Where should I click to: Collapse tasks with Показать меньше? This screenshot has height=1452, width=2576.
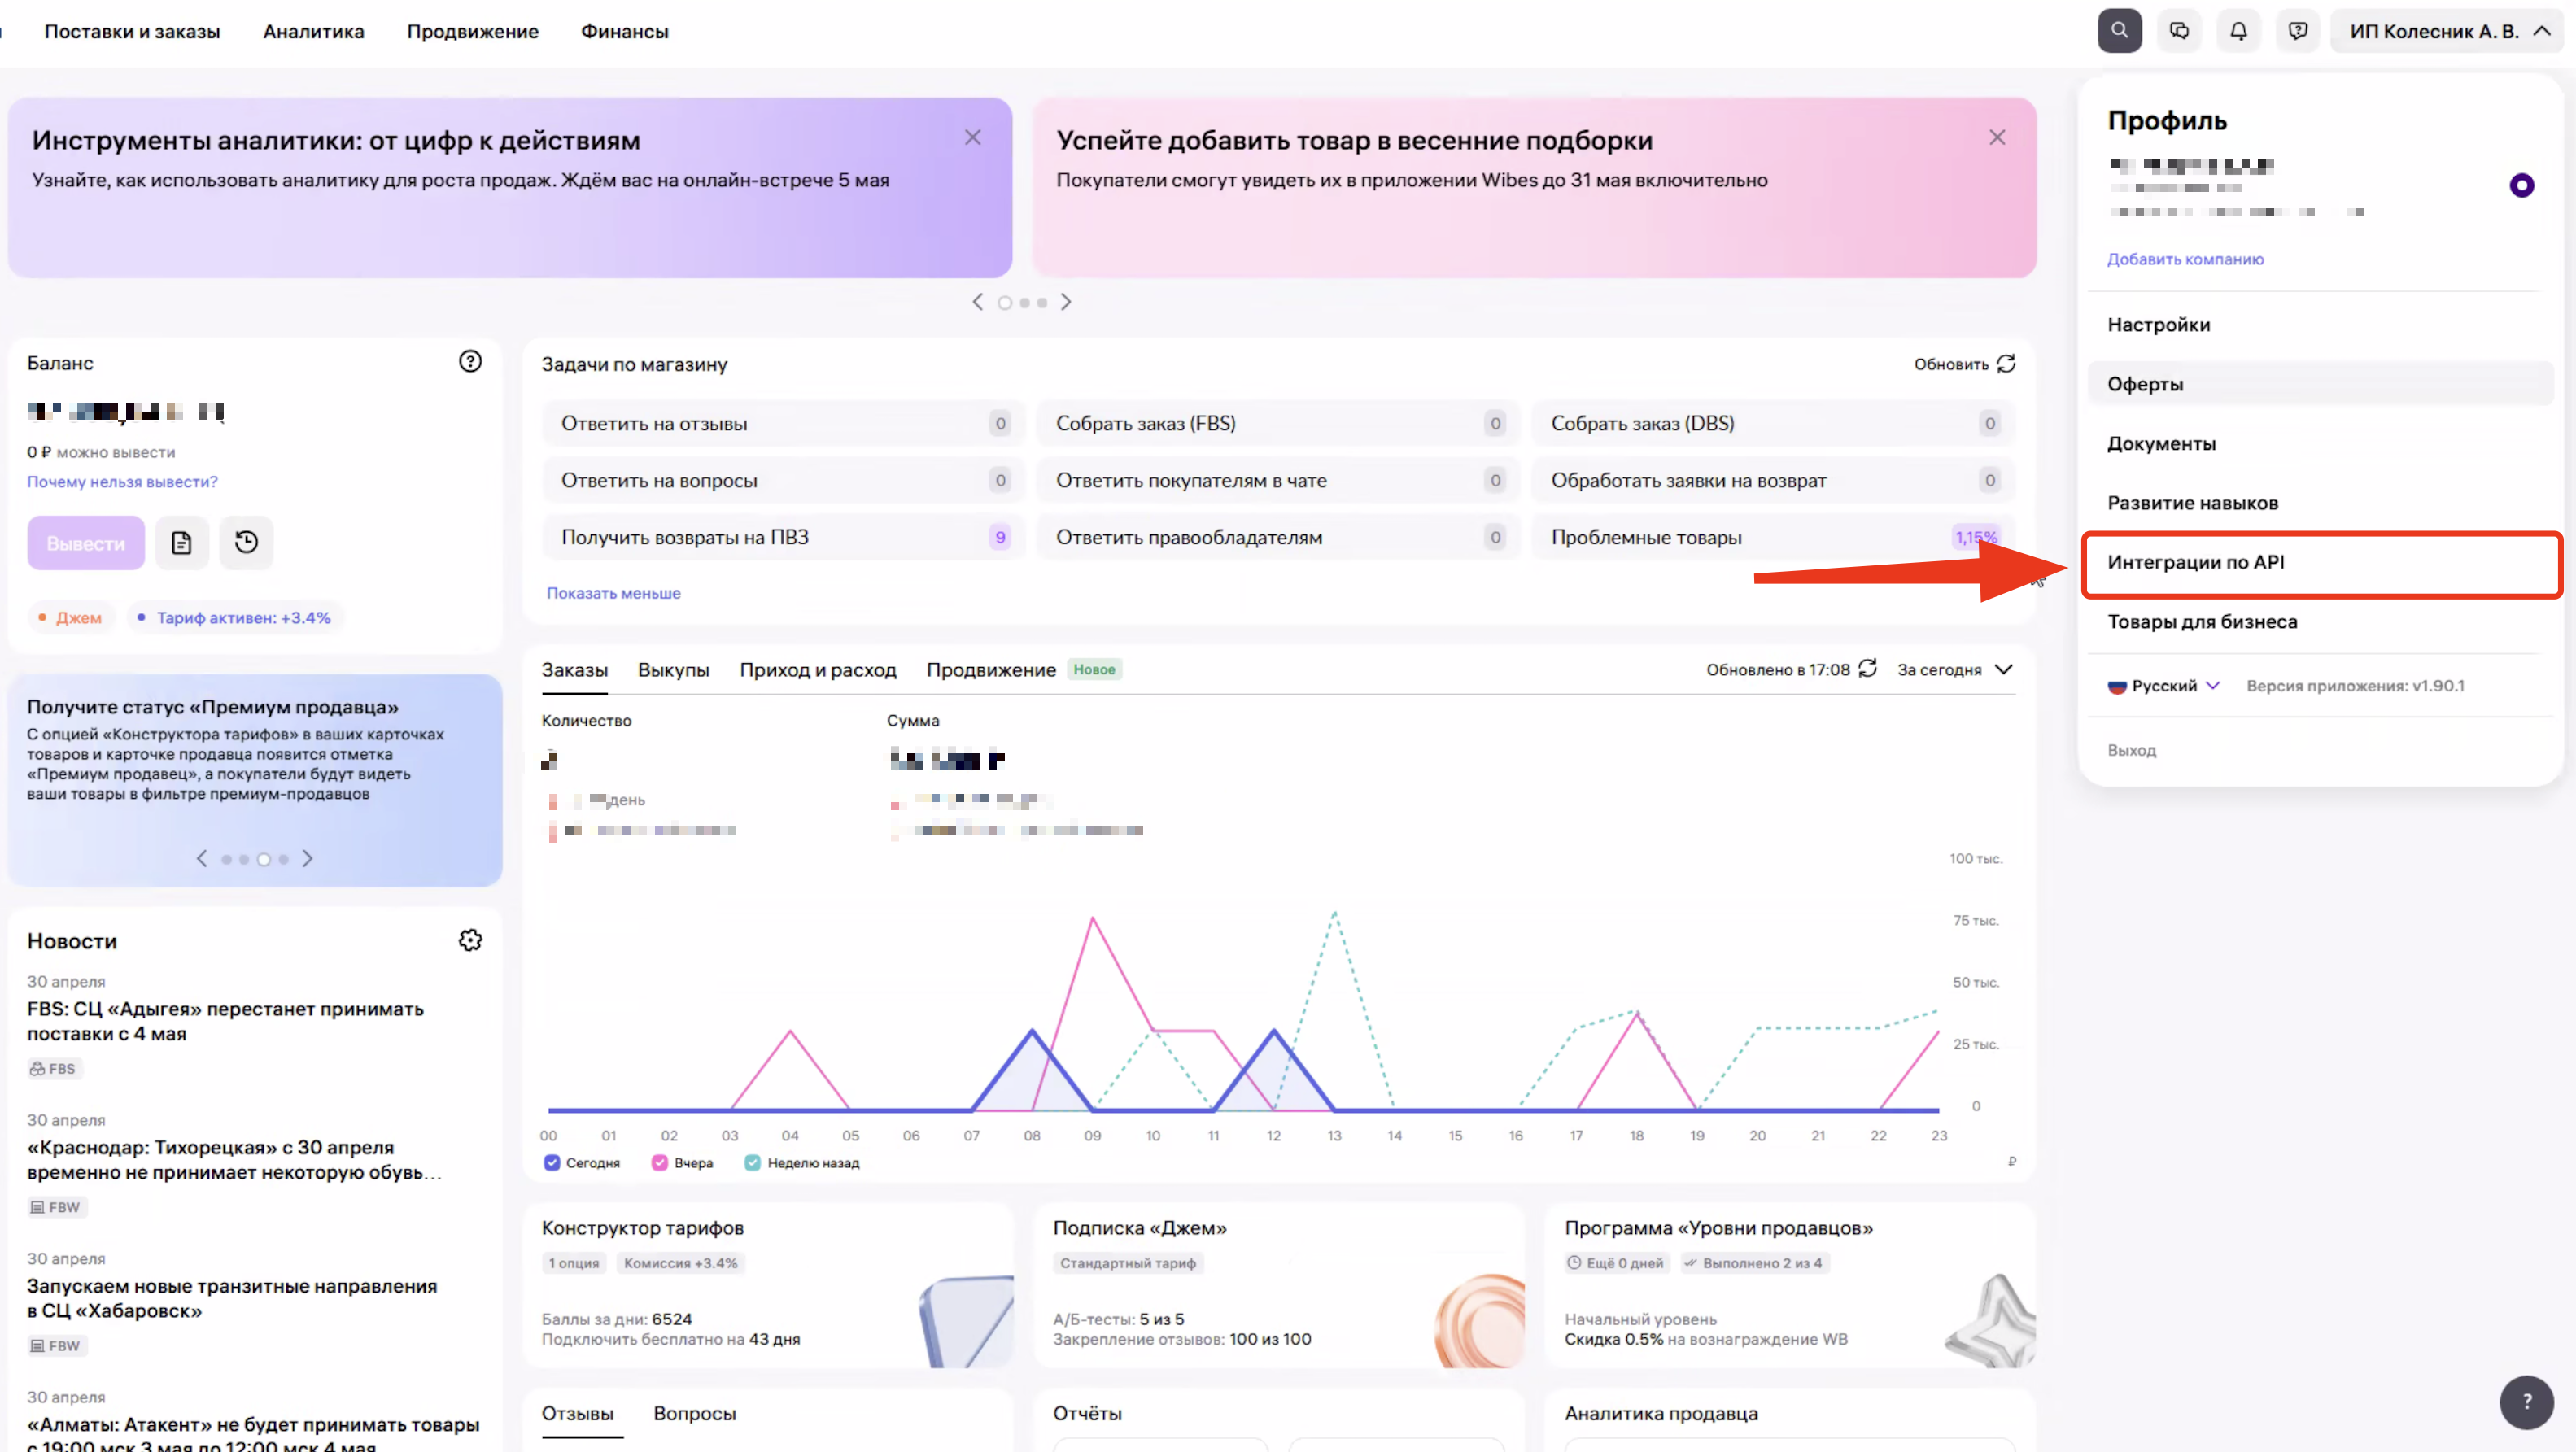point(613,593)
